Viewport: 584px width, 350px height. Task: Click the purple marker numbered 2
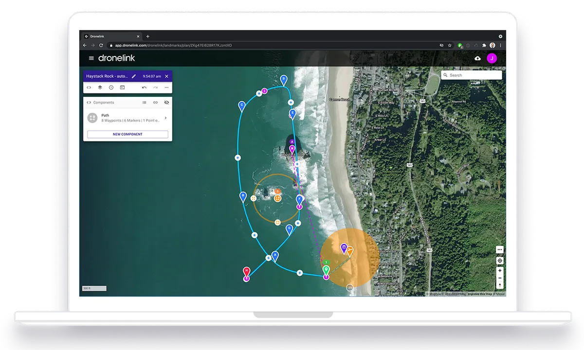point(264,91)
